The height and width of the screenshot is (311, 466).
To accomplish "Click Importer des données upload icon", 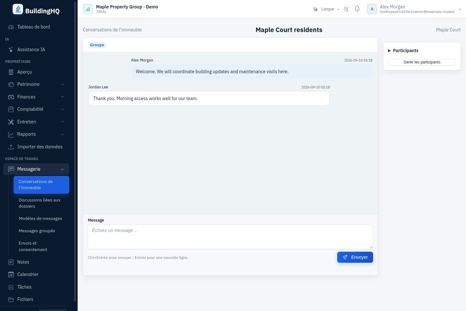I will tap(11, 147).
